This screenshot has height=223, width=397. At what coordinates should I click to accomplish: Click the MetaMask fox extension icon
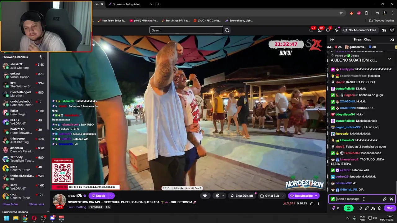[x=351, y=13]
